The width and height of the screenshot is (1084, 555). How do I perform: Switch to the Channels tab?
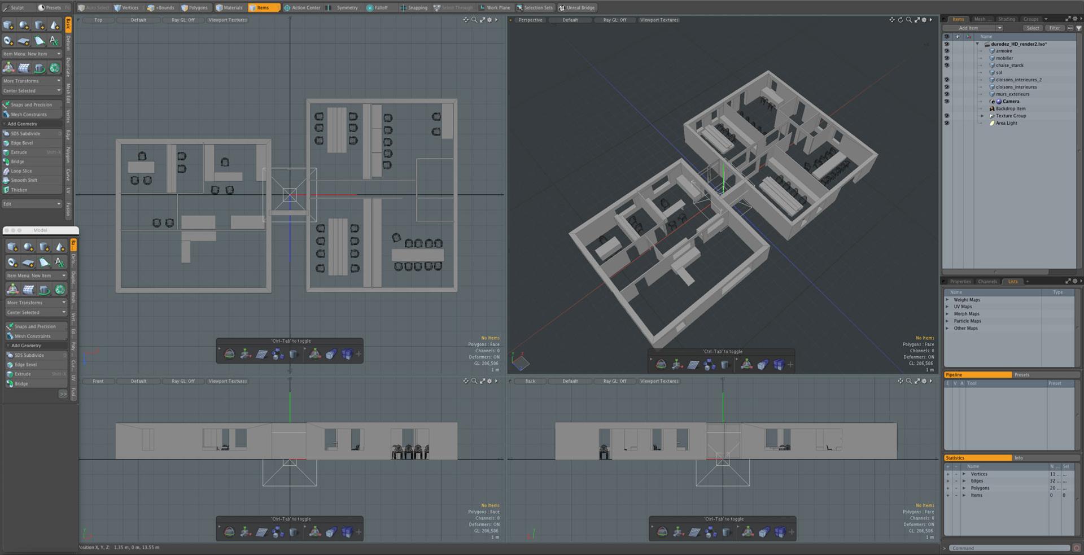click(987, 281)
